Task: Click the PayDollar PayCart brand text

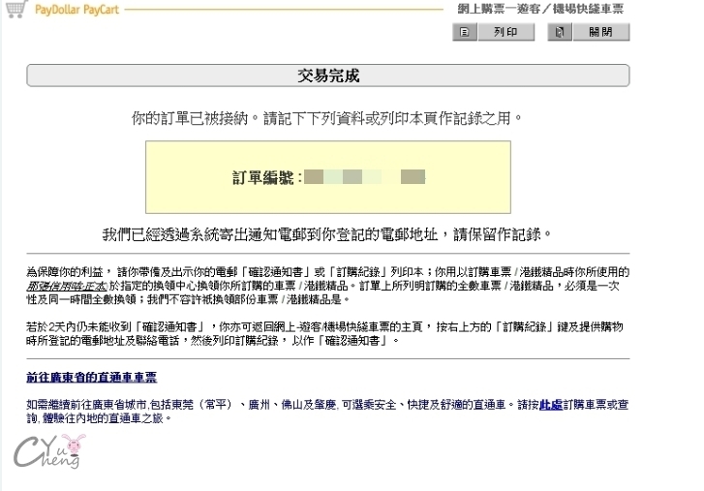Action: click(77, 9)
